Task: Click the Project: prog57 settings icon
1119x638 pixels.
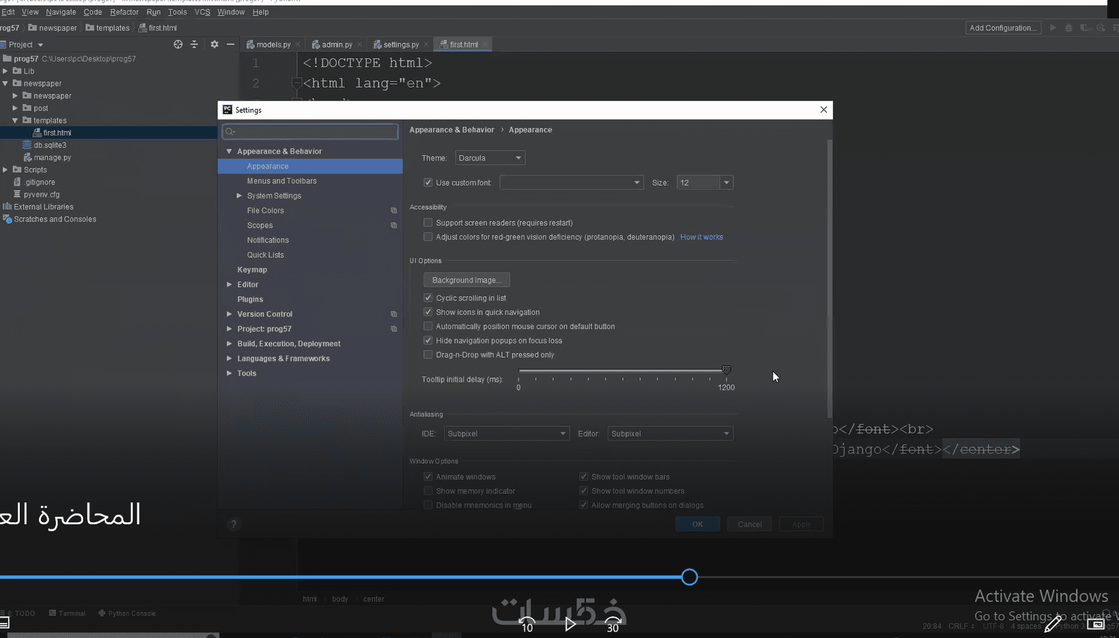Action: click(x=394, y=329)
